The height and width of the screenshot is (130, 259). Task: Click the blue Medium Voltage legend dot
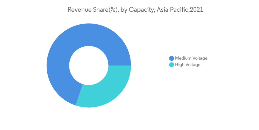(x=171, y=58)
